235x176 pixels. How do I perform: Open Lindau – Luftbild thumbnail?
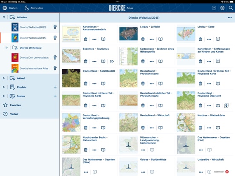129,34
